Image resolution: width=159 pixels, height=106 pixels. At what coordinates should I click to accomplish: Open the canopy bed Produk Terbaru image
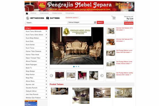click(x=123, y=93)
